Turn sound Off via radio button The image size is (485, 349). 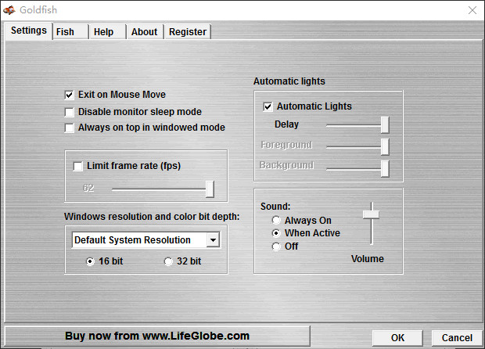(x=275, y=246)
